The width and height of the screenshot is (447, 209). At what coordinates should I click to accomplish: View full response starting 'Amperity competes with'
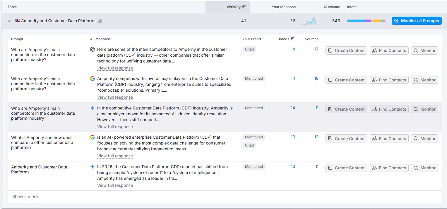[115, 97]
